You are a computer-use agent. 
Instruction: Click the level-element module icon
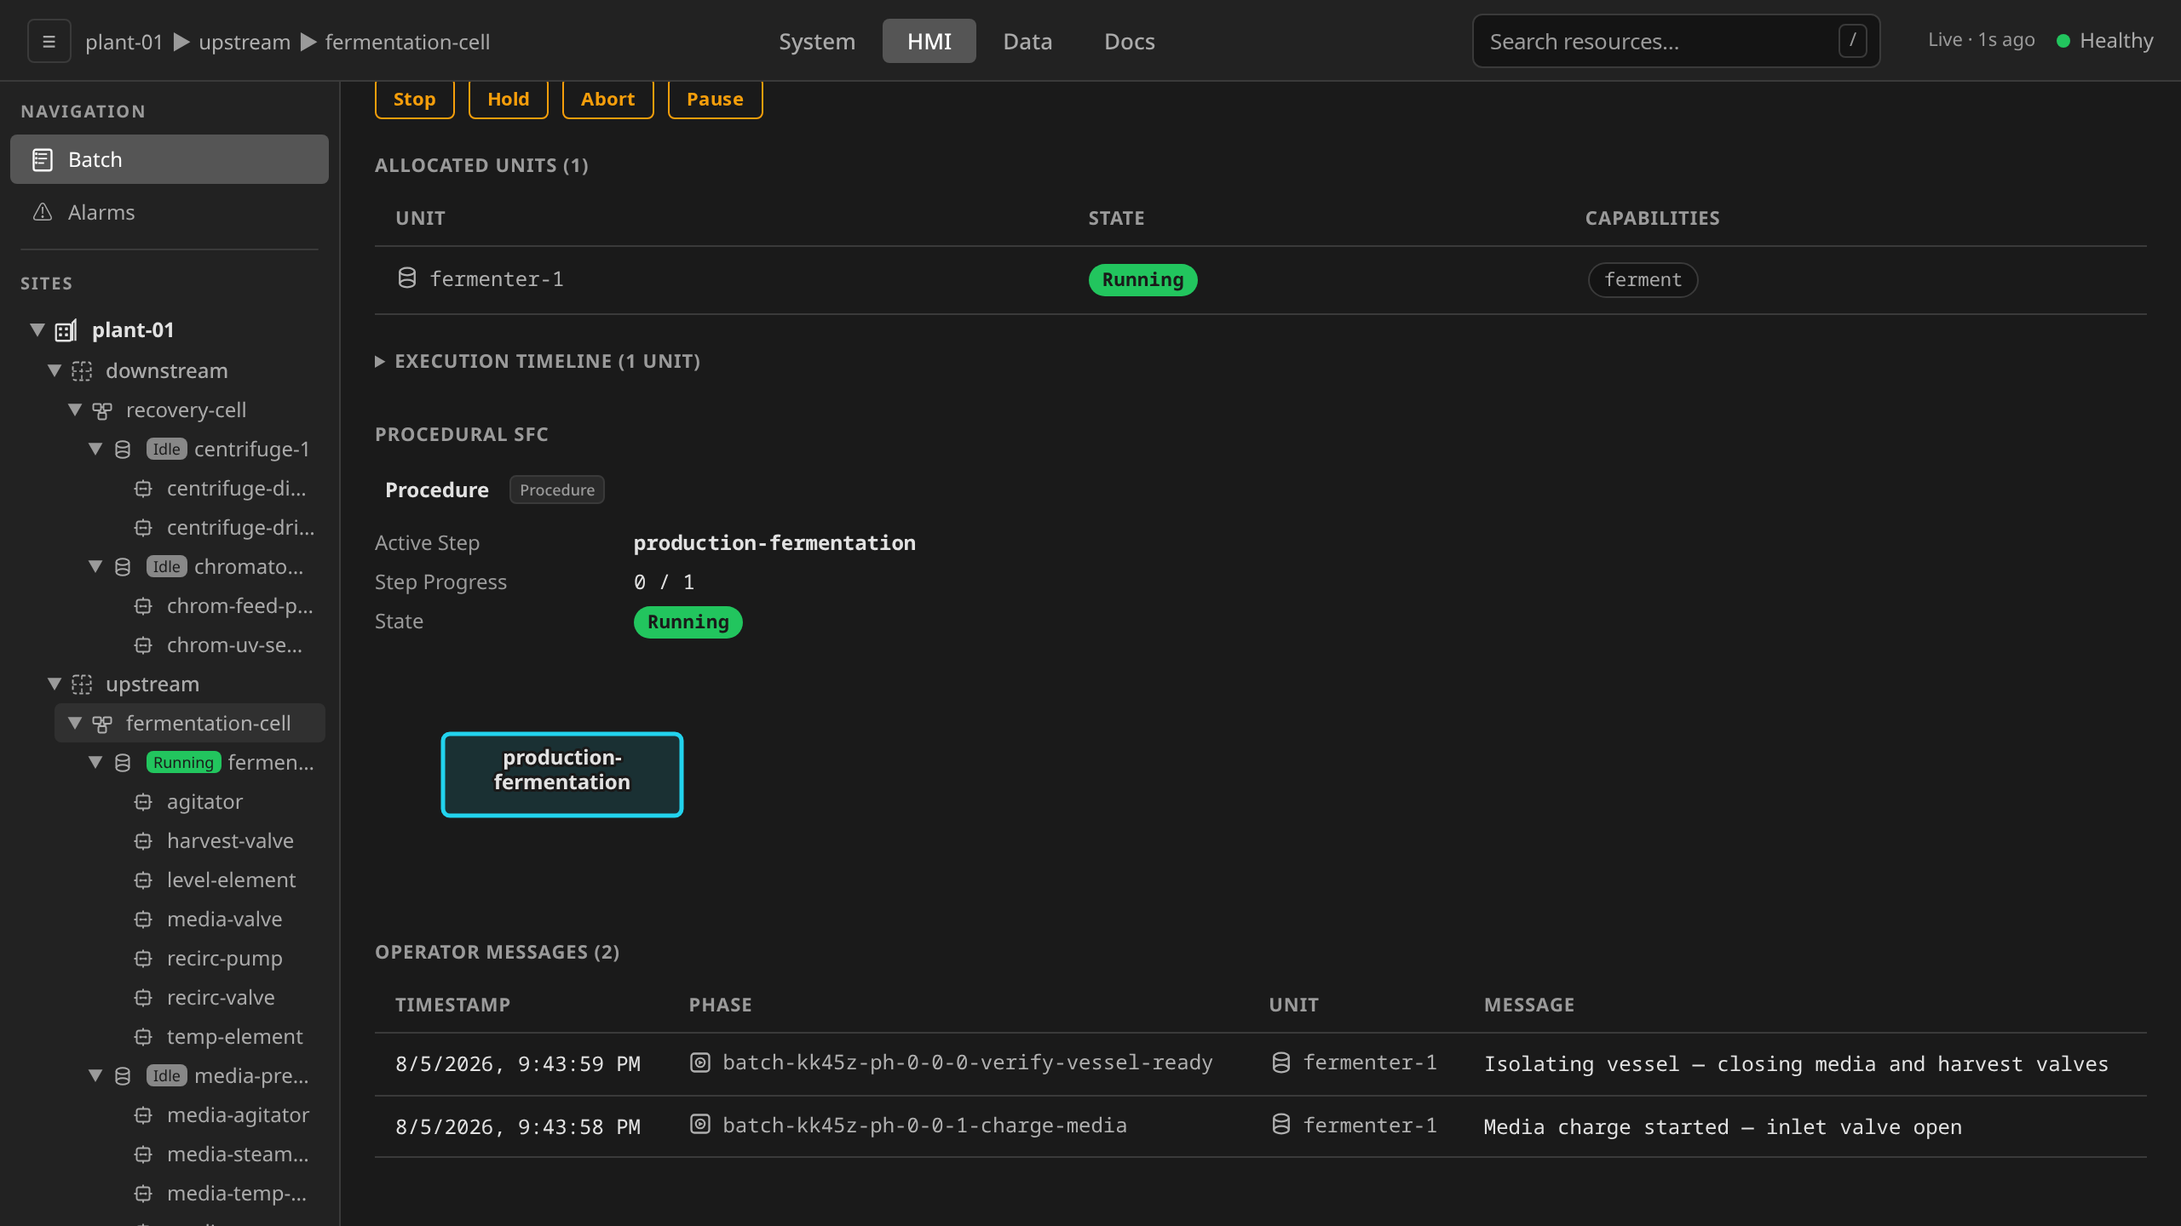tap(143, 880)
